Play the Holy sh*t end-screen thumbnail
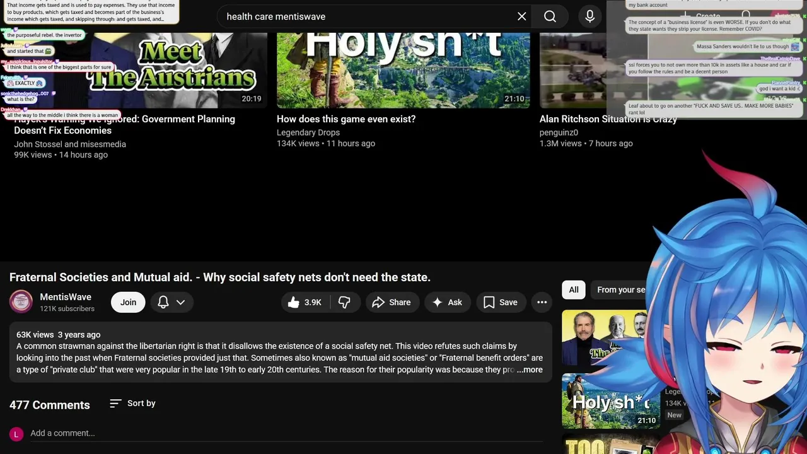807x454 pixels. pyautogui.click(x=403, y=70)
